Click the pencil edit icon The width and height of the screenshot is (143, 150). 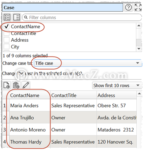pyautogui.click(x=26, y=85)
